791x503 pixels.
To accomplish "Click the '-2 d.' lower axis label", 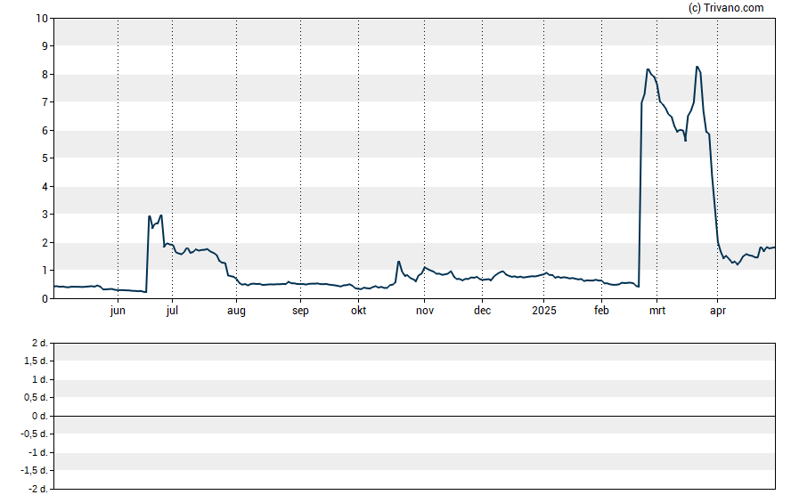I will pyautogui.click(x=37, y=489).
